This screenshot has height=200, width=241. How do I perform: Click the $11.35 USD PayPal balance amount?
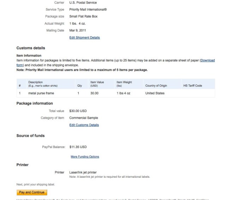78,147
